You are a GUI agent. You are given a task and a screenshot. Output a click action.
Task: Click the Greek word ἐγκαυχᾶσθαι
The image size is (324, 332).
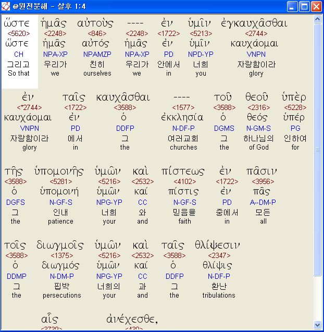[x=254, y=23]
